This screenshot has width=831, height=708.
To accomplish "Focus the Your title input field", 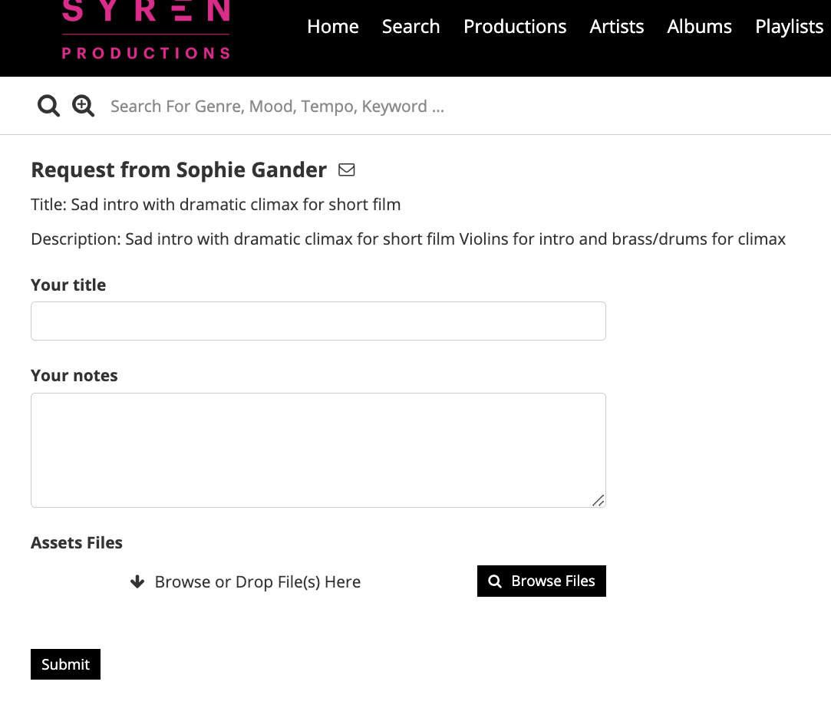I will click(318, 321).
